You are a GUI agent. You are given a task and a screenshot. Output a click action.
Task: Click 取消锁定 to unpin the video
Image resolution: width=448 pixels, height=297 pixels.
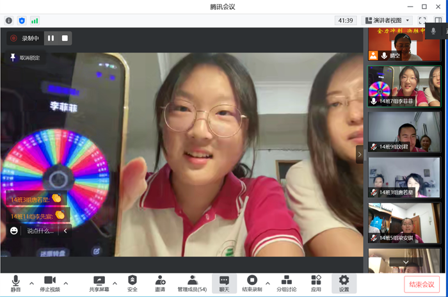coord(25,58)
